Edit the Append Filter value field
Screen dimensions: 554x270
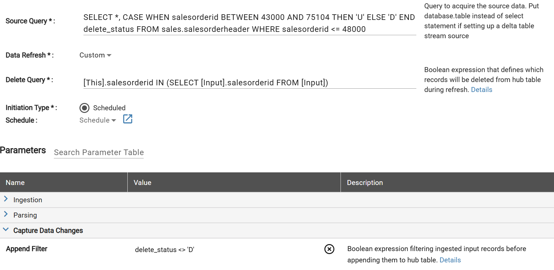click(x=226, y=250)
